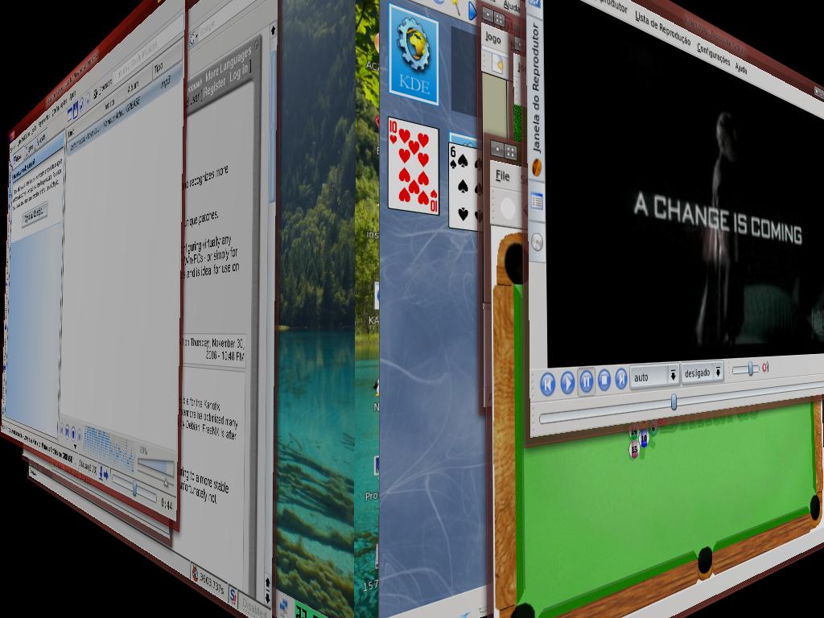Click the KDE gear card back
The width and height of the screenshot is (824, 618).
tap(414, 55)
